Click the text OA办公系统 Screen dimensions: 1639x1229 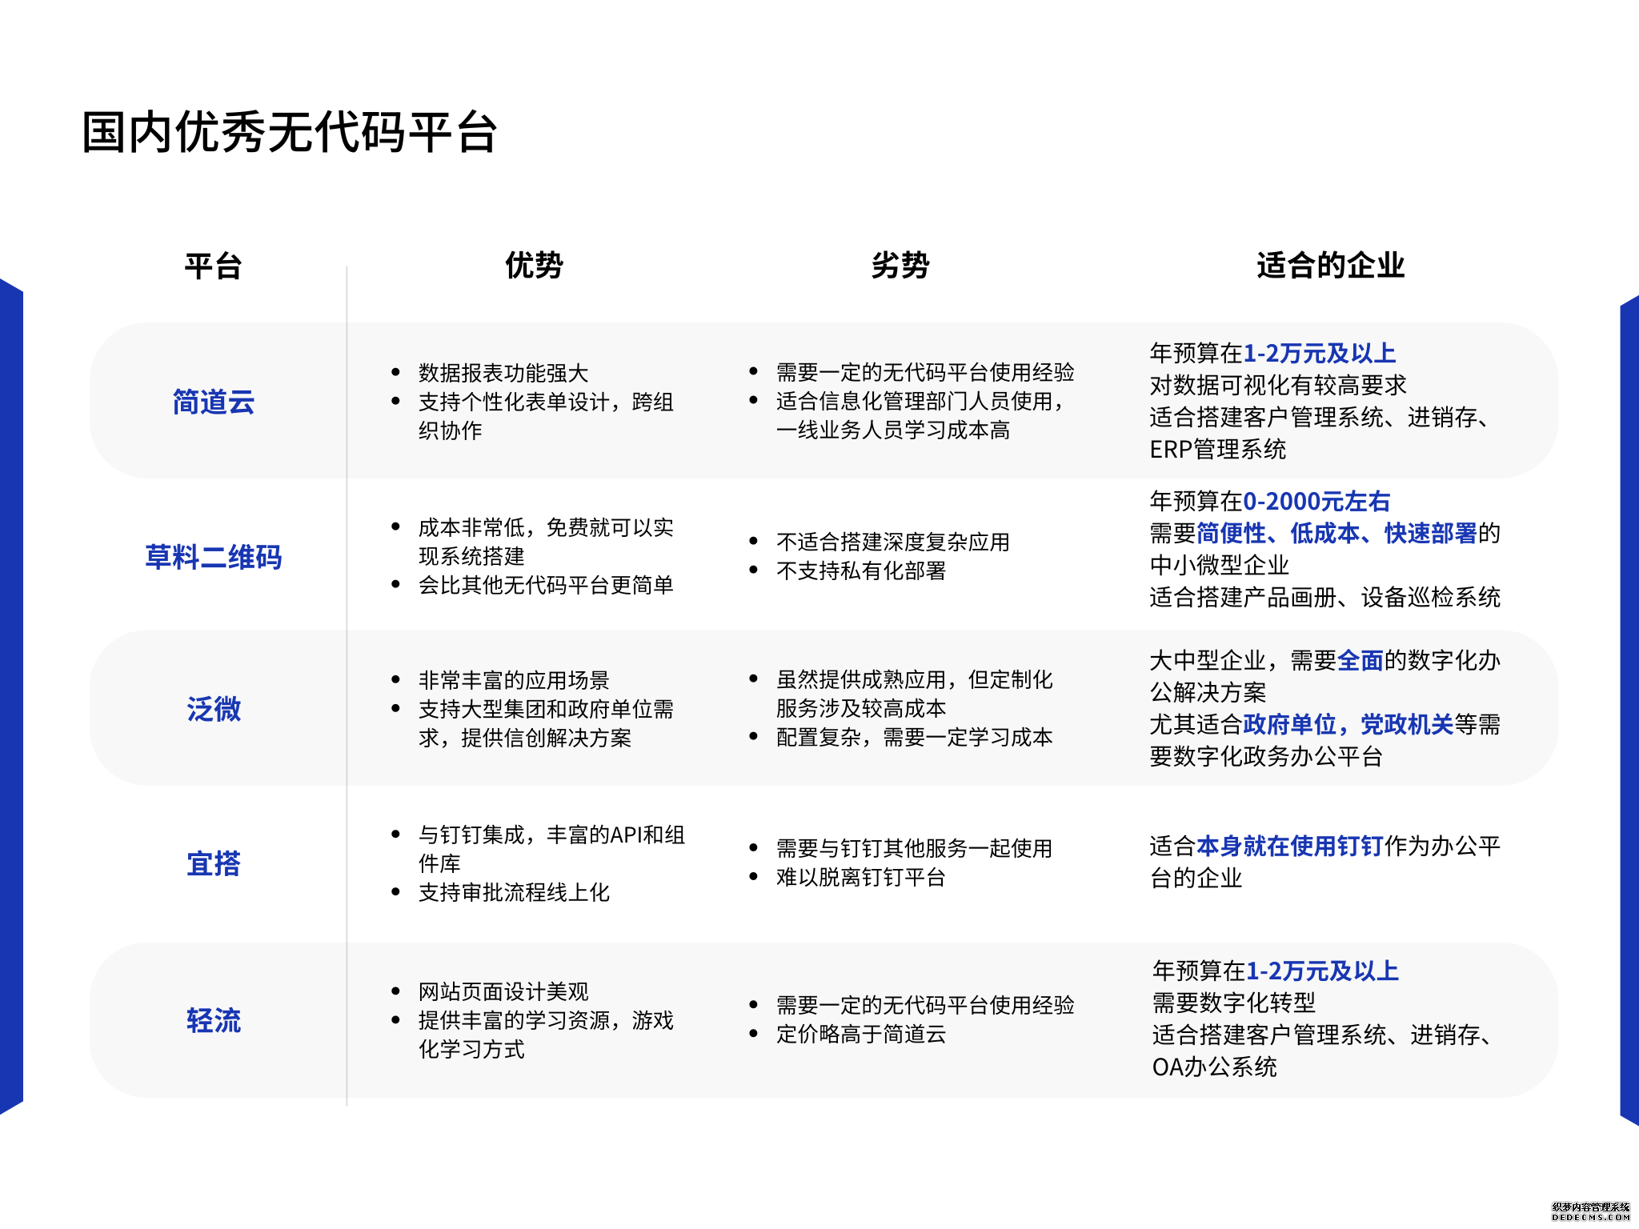point(1215,1067)
